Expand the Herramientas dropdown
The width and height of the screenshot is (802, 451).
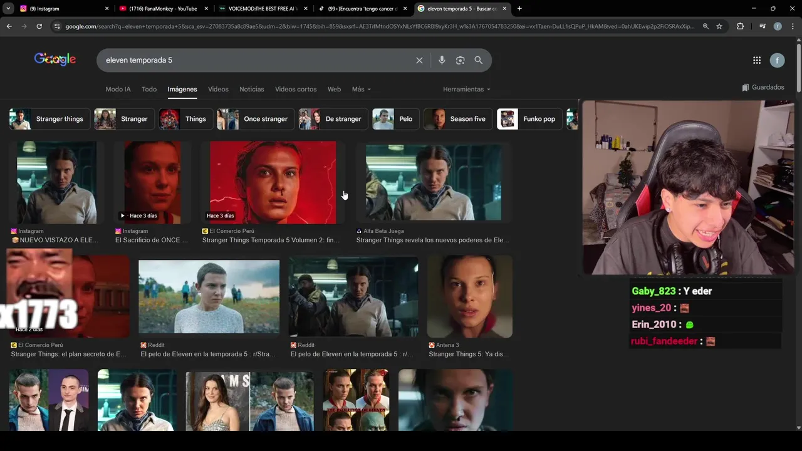point(467,90)
